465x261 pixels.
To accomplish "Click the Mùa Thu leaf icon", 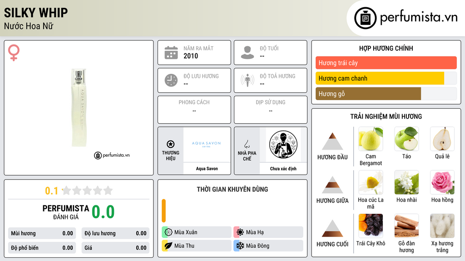I will tap(168, 246).
